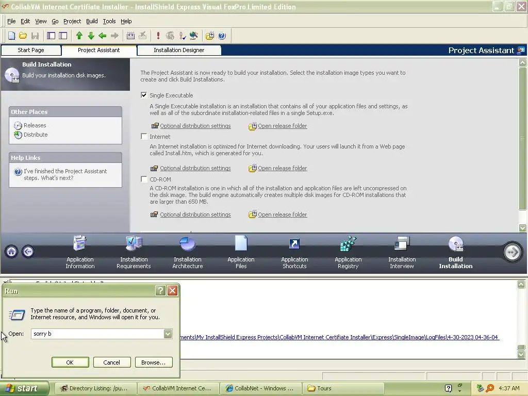Image resolution: width=528 pixels, height=396 pixels.
Task: Select the Project Assistant tab
Action: [x=99, y=50]
